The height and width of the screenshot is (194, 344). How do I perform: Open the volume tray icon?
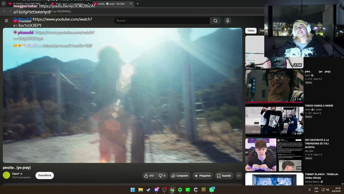[x=327, y=190]
